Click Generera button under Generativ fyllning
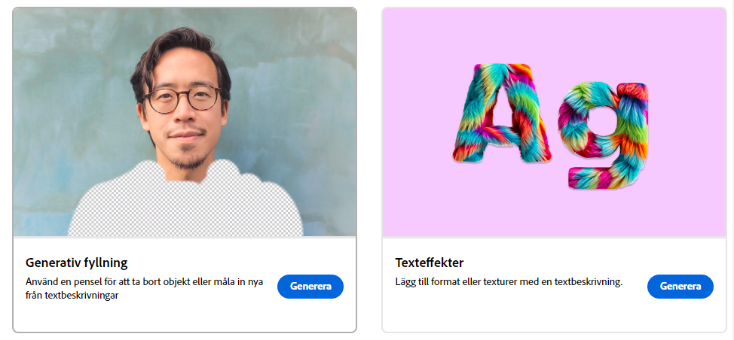 (310, 287)
